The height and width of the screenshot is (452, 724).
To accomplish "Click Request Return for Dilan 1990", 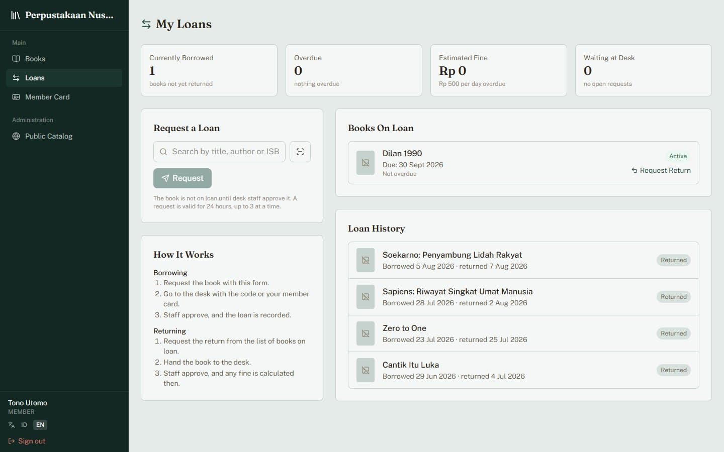I will (661, 170).
